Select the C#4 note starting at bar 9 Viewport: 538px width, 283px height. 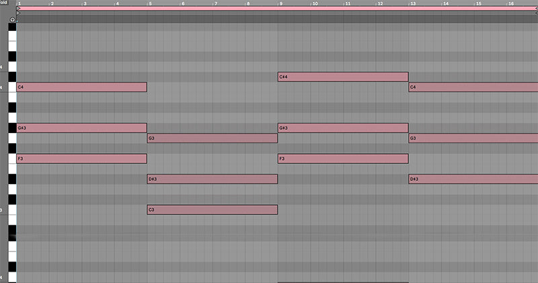click(343, 77)
